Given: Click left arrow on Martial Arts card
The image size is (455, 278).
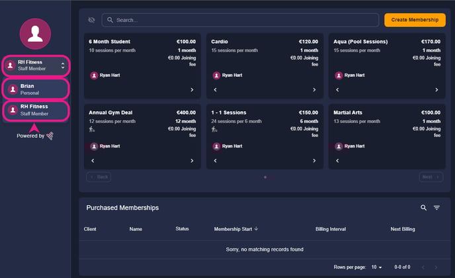Looking at the screenshot, I should point(337,161).
